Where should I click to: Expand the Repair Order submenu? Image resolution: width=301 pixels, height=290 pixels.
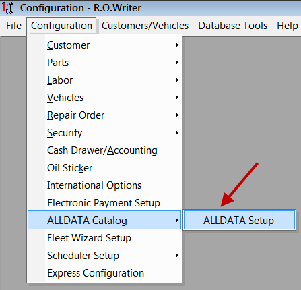[104, 115]
